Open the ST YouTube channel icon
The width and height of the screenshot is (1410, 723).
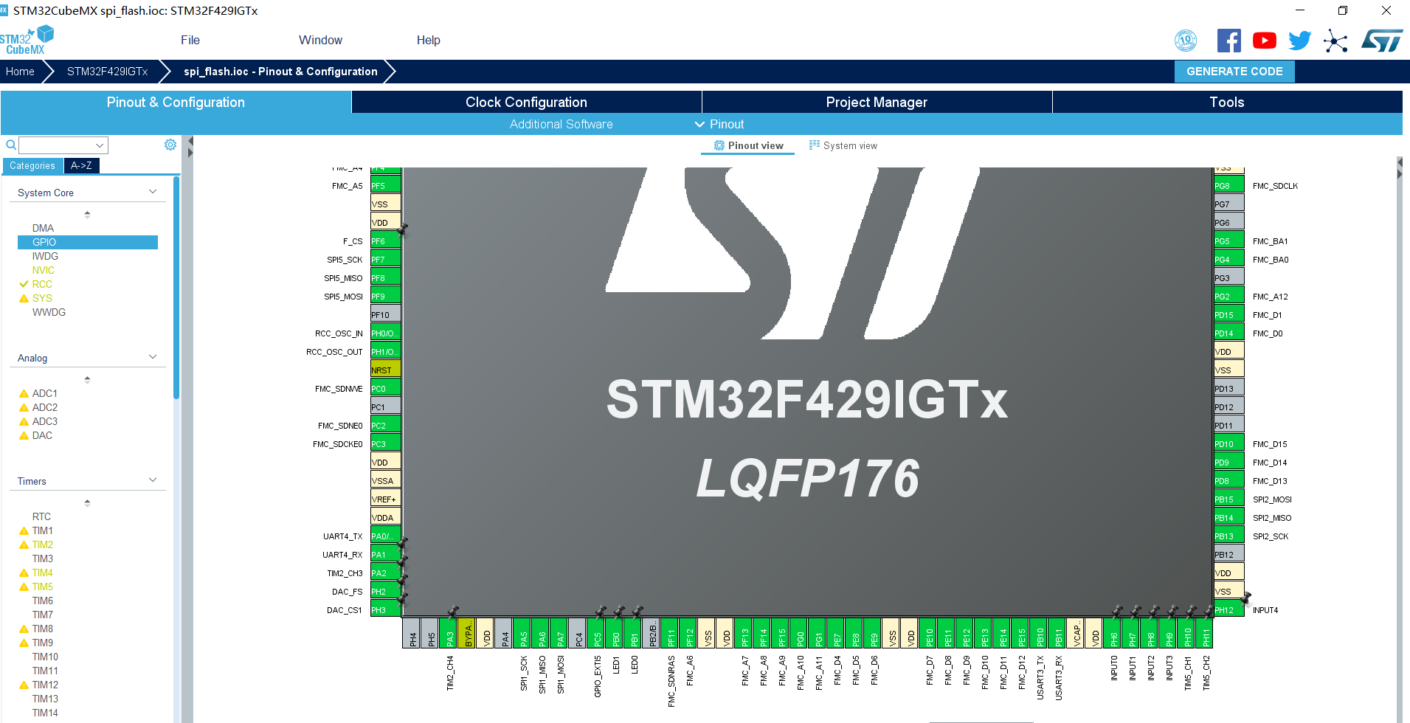1264,41
